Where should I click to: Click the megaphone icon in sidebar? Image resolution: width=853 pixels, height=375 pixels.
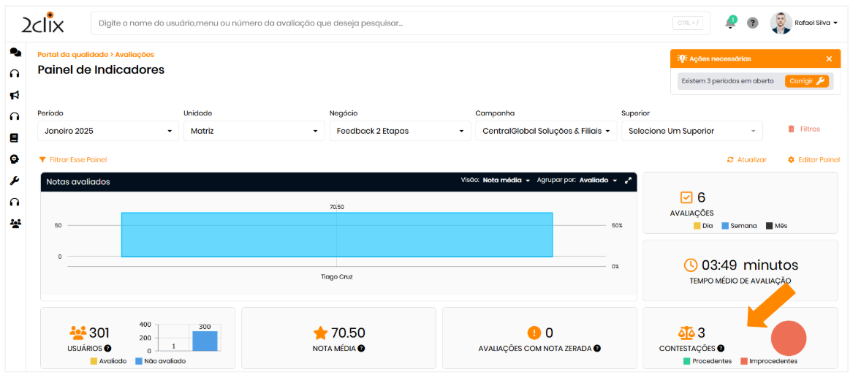pos(15,95)
